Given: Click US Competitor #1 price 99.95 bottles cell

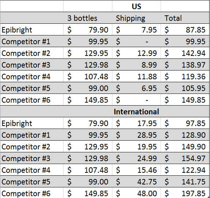Looking at the screenshot, I should (x=88, y=41).
